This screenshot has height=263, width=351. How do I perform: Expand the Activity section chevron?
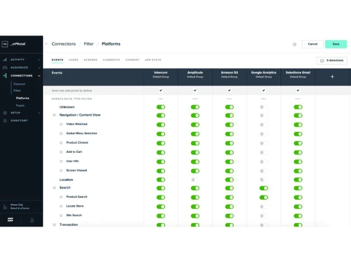[39, 60]
